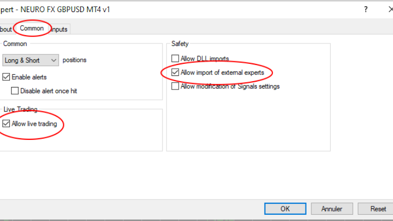Open the Inputs tab
The width and height of the screenshot is (393, 221).
click(x=59, y=29)
